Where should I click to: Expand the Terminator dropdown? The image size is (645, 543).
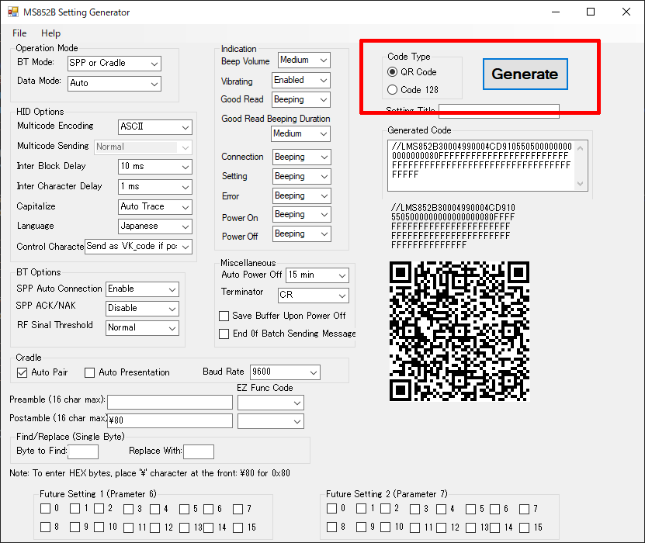[314, 295]
